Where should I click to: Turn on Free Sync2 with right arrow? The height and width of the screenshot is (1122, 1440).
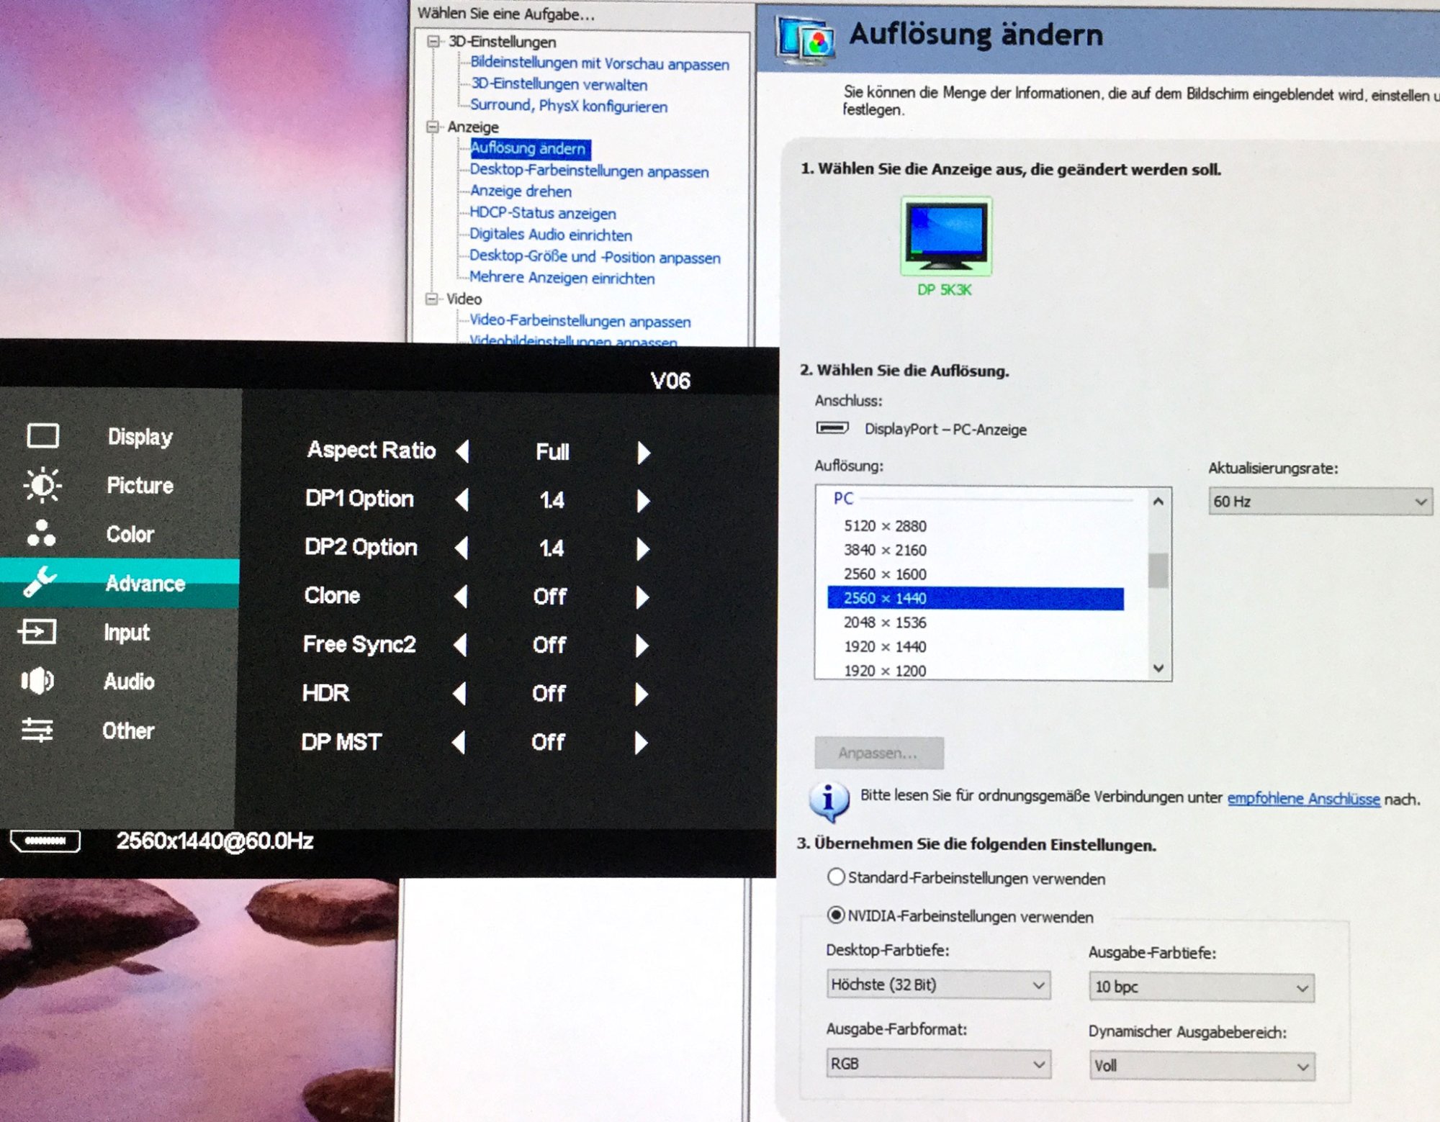(642, 646)
